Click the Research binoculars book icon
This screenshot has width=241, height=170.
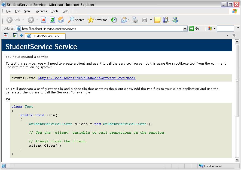point(166,20)
